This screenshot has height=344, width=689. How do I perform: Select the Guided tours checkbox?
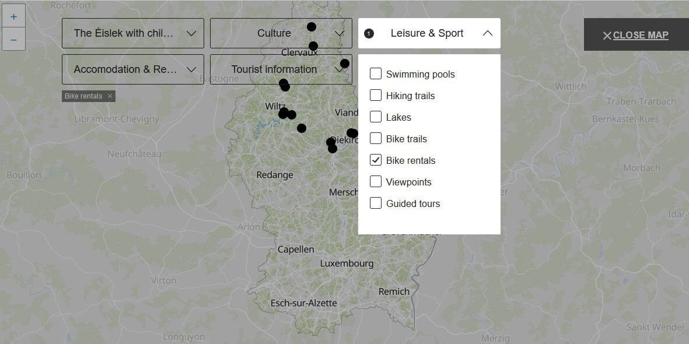click(376, 203)
